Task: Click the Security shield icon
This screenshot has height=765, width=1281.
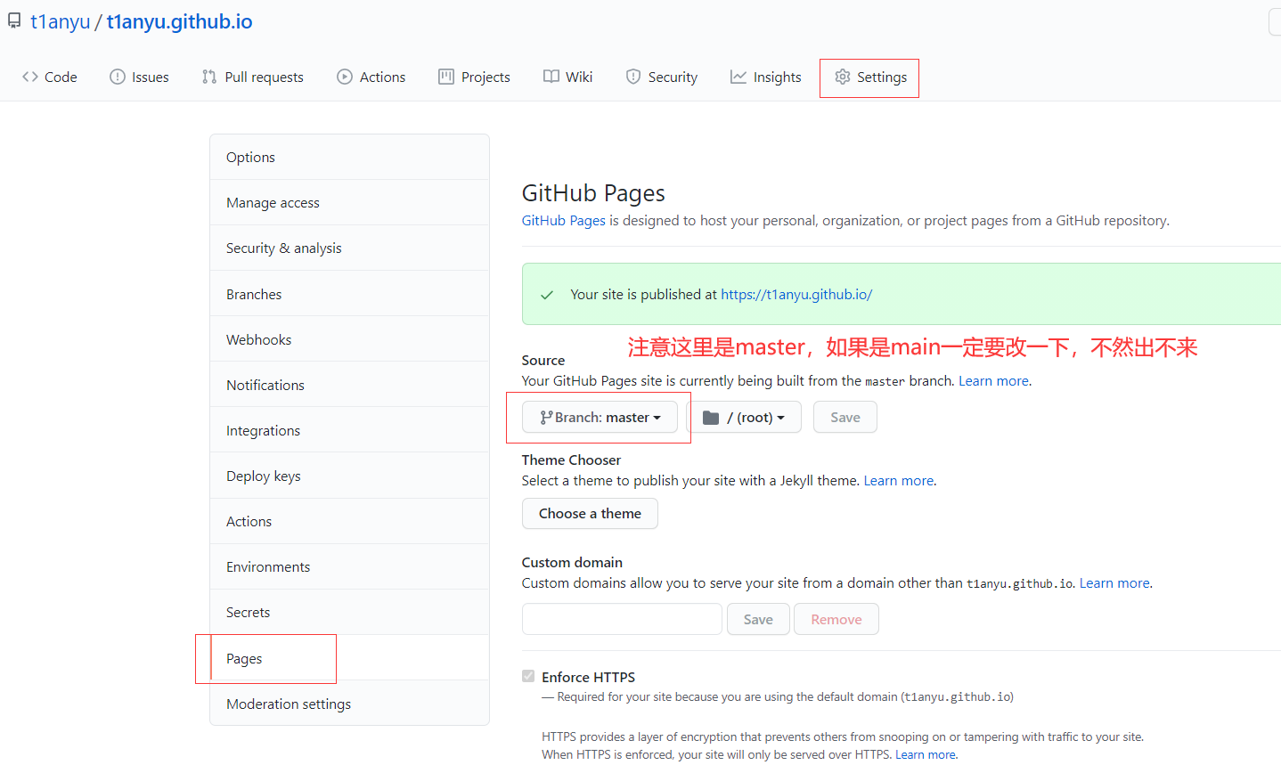Action: click(x=633, y=77)
